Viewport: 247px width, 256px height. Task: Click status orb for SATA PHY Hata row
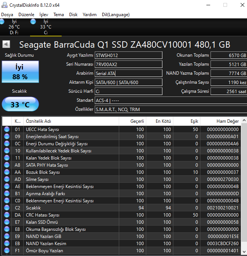7,165
